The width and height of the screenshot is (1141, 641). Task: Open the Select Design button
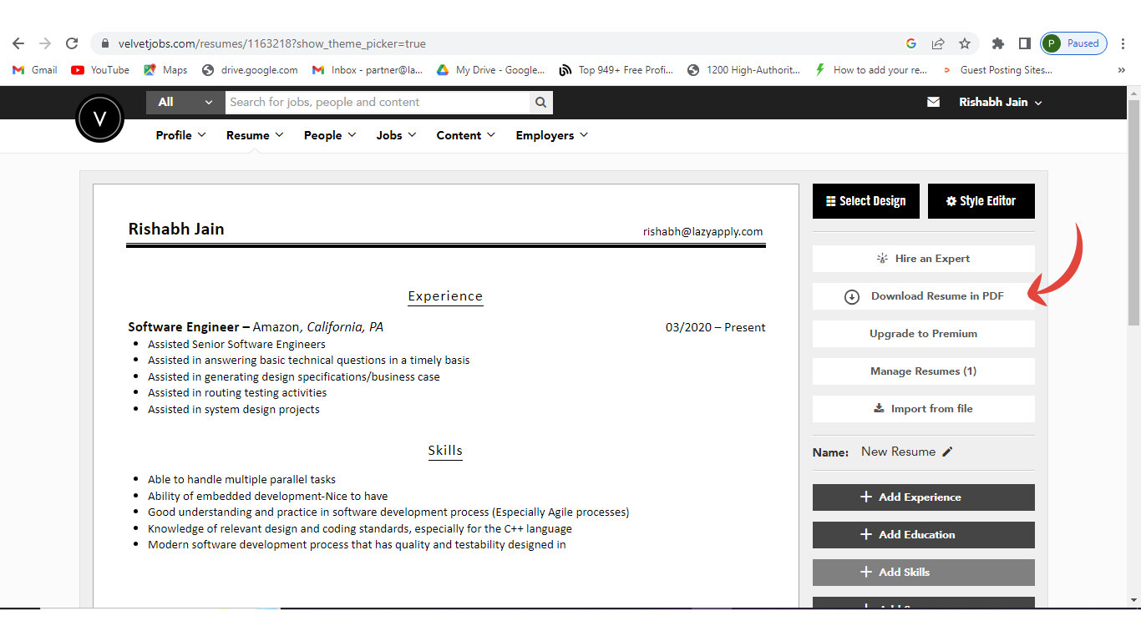pos(865,201)
